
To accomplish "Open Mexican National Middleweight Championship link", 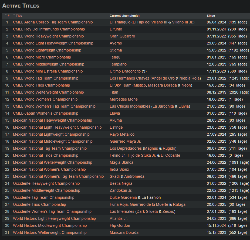I will 53,141.
